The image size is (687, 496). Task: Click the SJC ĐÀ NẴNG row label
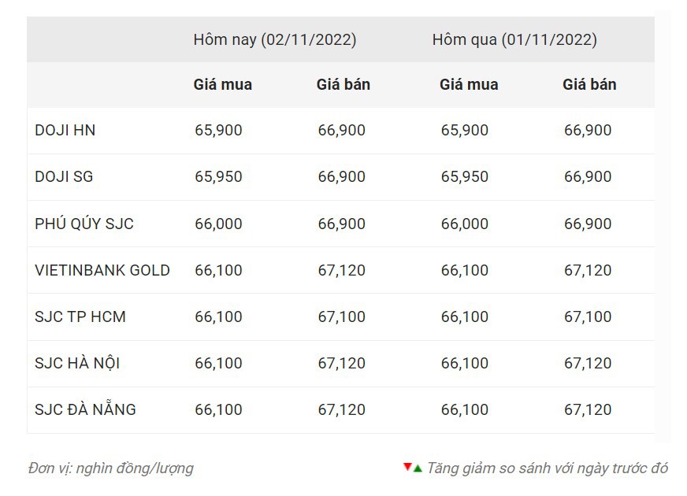[85, 409]
